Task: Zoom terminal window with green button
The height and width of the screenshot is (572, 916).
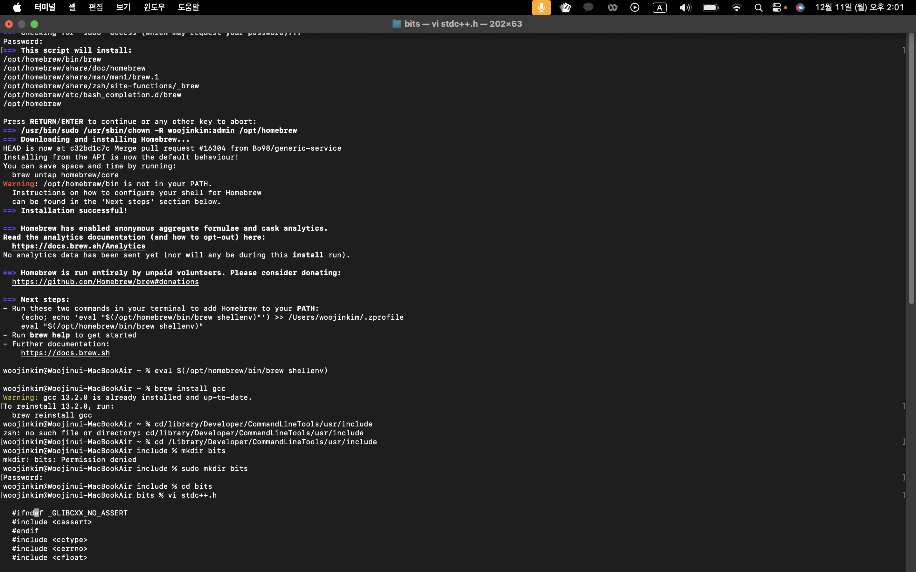Action: tap(34, 24)
